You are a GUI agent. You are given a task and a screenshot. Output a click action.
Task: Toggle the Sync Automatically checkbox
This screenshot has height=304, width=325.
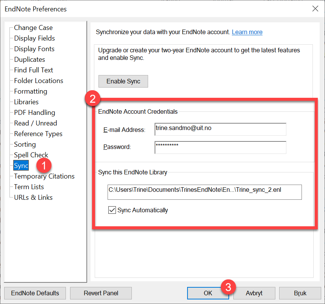point(112,210)
